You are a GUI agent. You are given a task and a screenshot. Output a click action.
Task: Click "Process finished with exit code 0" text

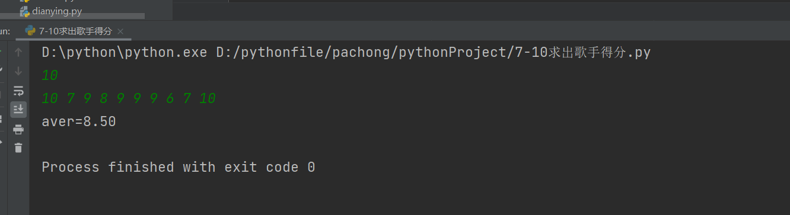pyautogui.click(x=178, y=168)
